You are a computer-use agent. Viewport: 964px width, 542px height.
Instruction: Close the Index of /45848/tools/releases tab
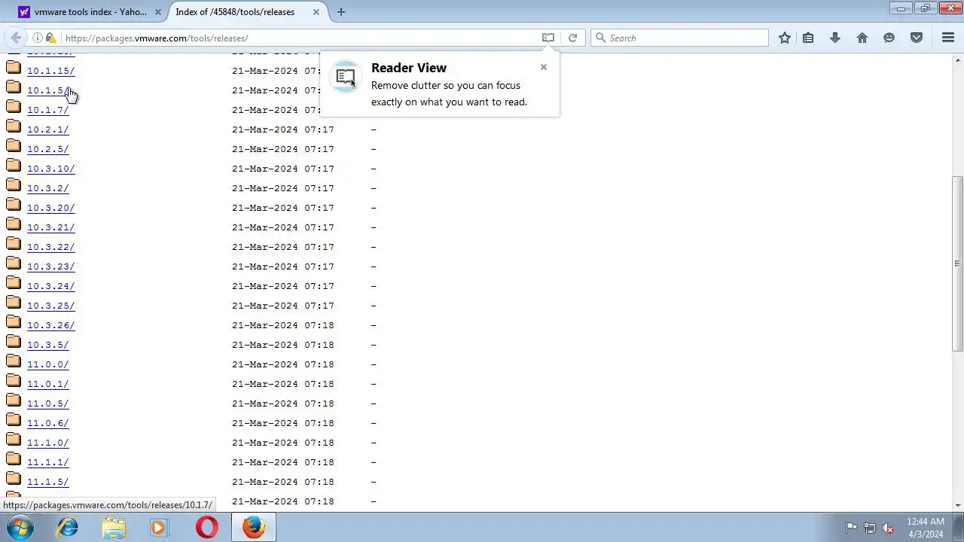click(x=316, y=12)
